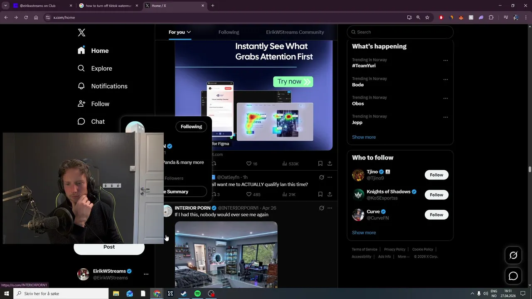Screen dimensions: 532x299
Task: Open File Explorer from the taskbar
Action: [116, 294]
